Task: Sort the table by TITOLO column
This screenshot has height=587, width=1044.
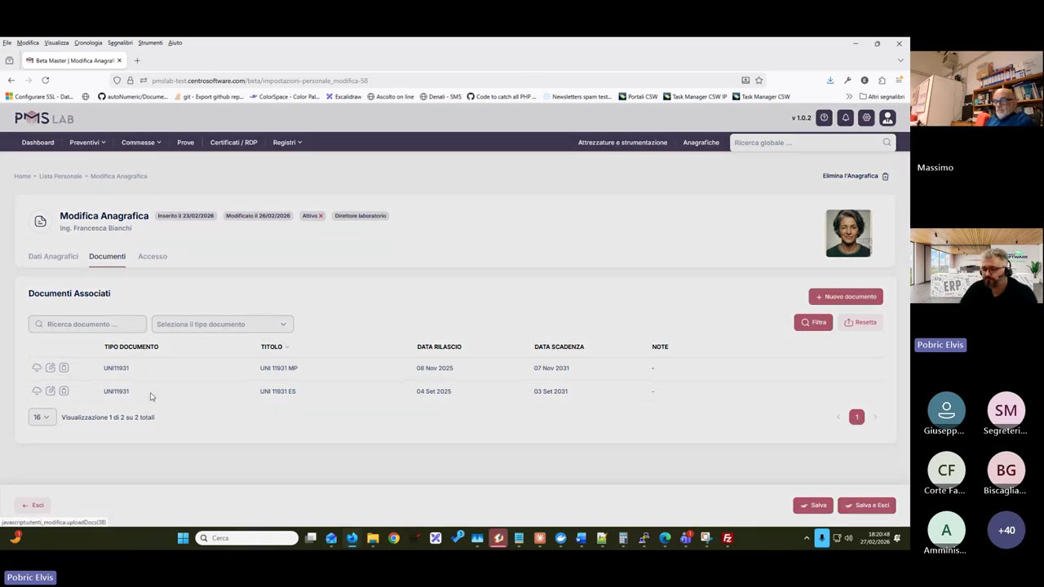Action: [274, 346]
